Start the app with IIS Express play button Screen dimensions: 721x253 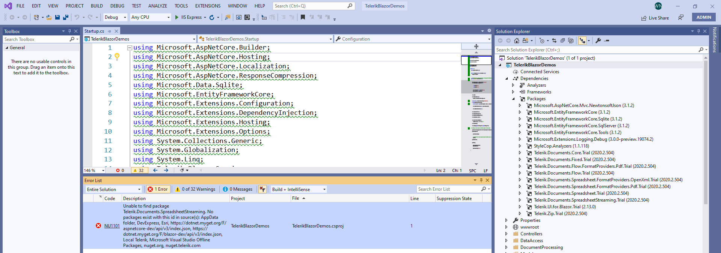(x=177, y=17)
